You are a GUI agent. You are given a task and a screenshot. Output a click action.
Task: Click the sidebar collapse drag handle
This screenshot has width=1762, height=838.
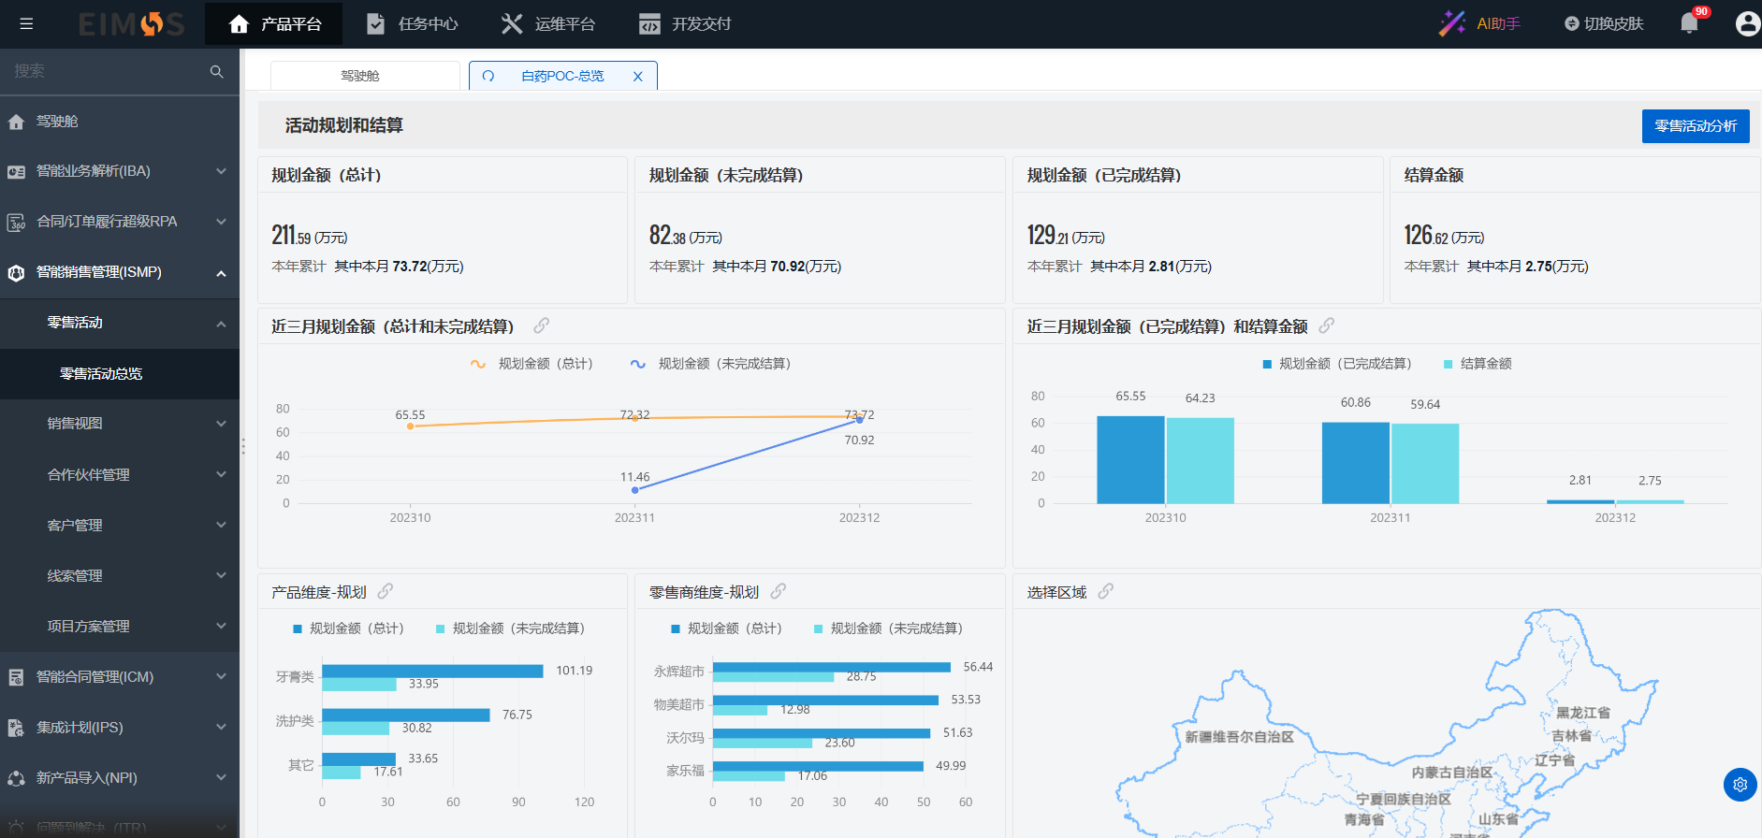click(x=242, y=446)
